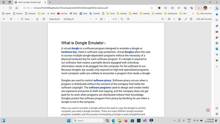Expand the Highlight color dropdown

pyautogui.click(x=15, y=19)
